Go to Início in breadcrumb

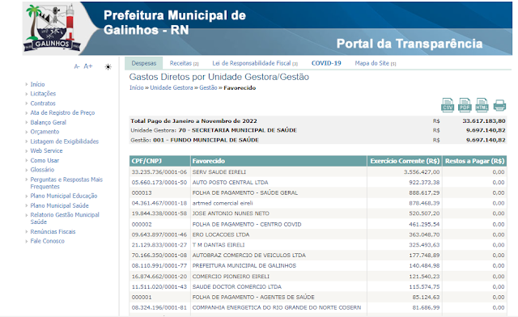[x=137, y=87]
